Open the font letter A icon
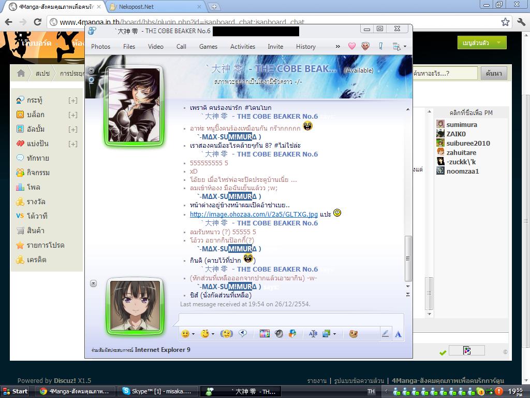The height and width of the screenshot is (398, 530). (x=398, y=334)
